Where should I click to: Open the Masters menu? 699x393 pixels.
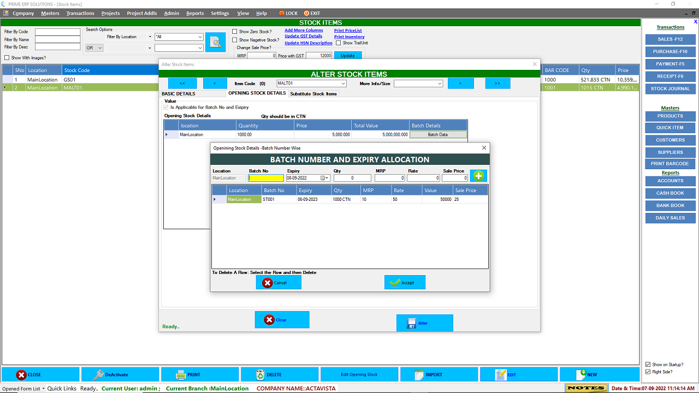click(50, 13)
